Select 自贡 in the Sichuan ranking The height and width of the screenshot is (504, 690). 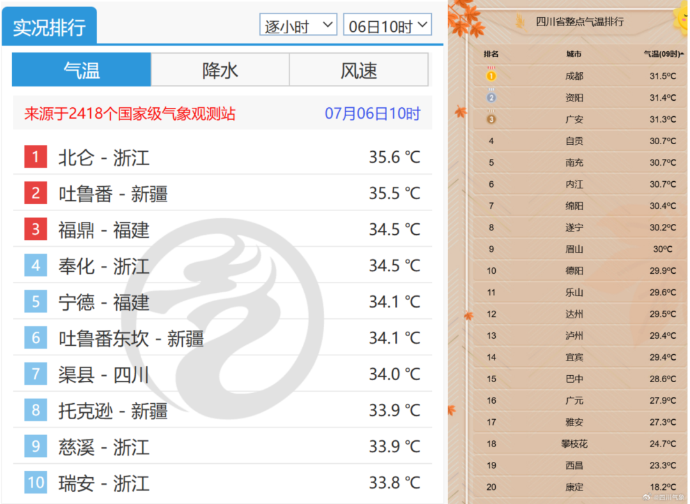pyautogui.click(x=574, y=140)
